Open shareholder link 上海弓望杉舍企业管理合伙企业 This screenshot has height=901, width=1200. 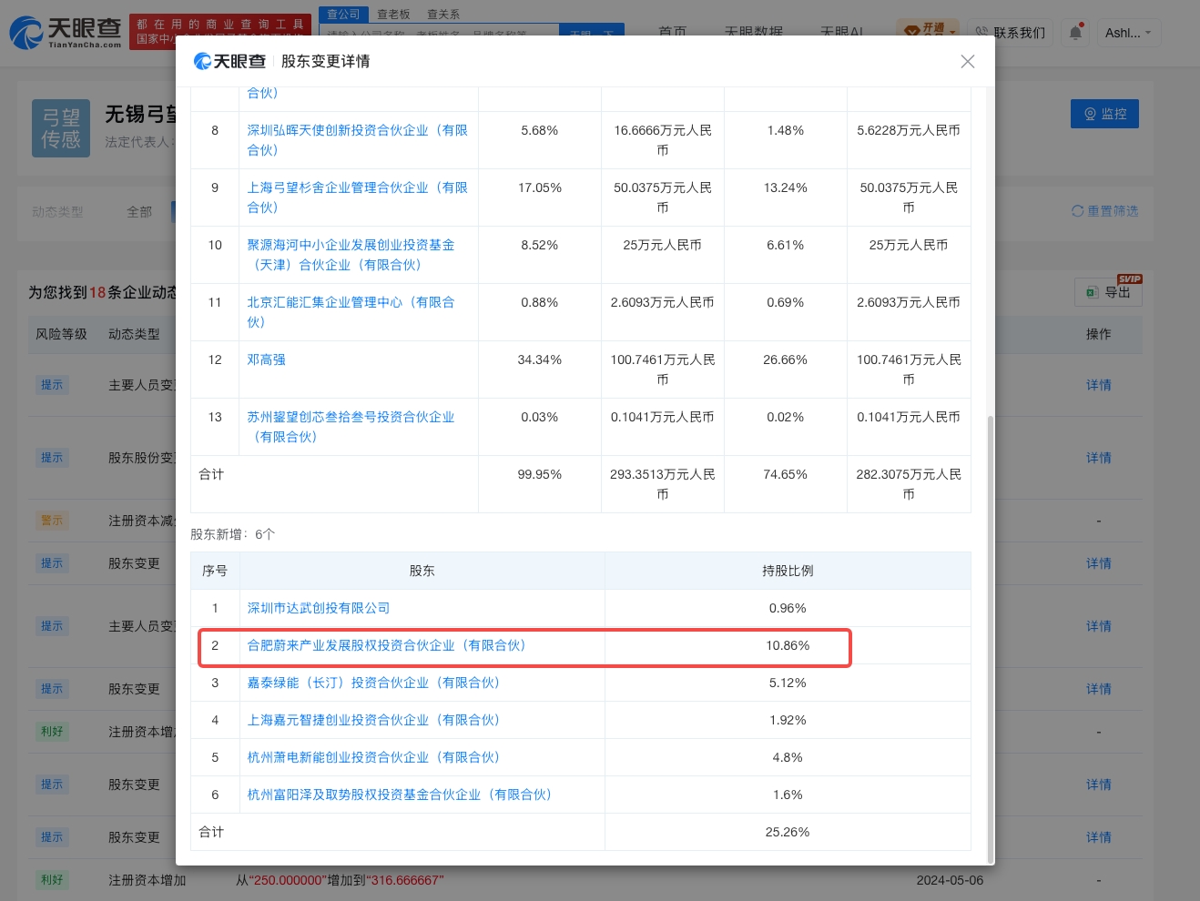pos(358,197)
